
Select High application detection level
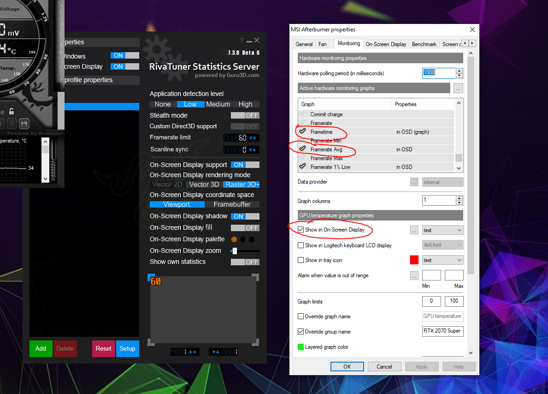(245, 104)
